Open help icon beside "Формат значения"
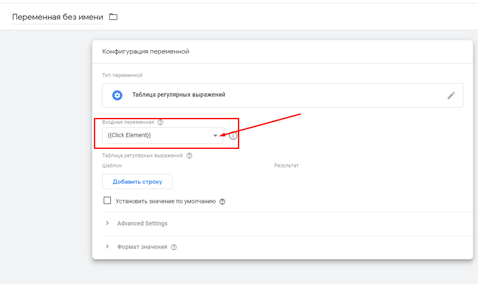 click(x=174, y=247)
